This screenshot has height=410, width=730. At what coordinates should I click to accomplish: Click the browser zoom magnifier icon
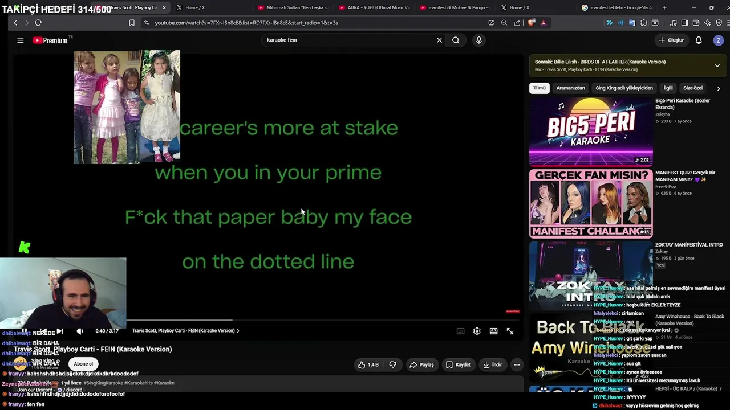point(504,23)
